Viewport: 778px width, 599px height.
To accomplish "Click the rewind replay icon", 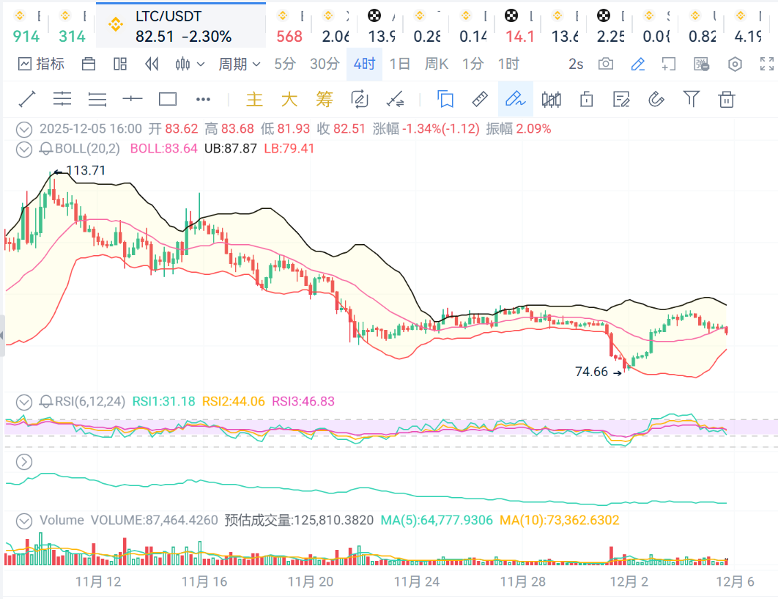I will tap(152, 65).
